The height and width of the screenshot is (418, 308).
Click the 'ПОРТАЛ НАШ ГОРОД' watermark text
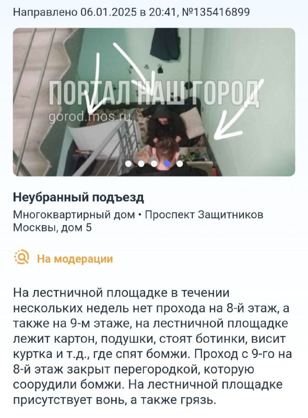pos(154,93)
